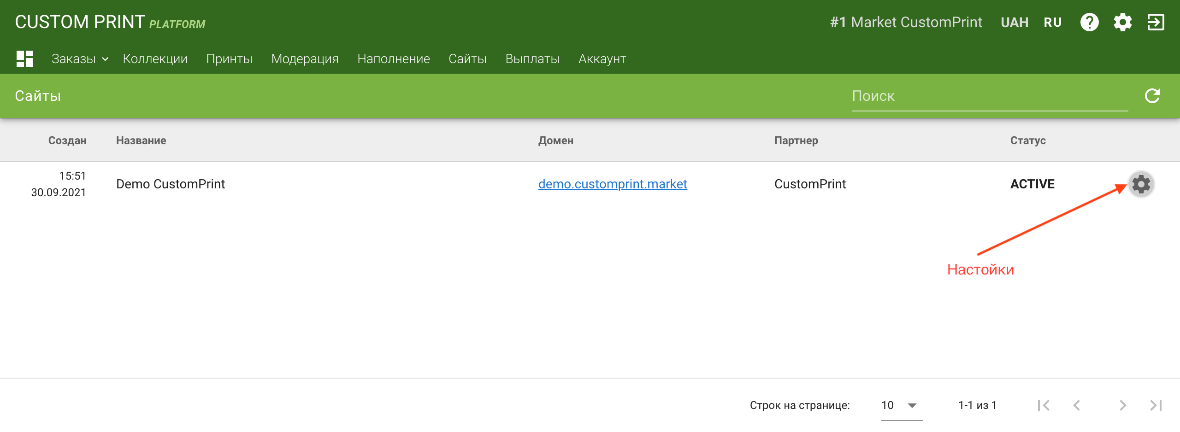Open settings gear for Demo CustomPrint row
Screen dimensions: 1180x432
(x=1141, y=184)
